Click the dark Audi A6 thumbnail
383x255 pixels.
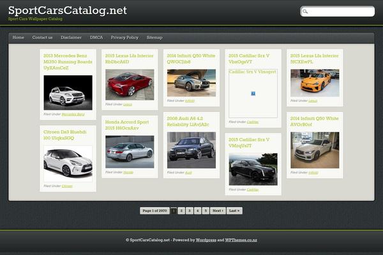click(191, 150)
